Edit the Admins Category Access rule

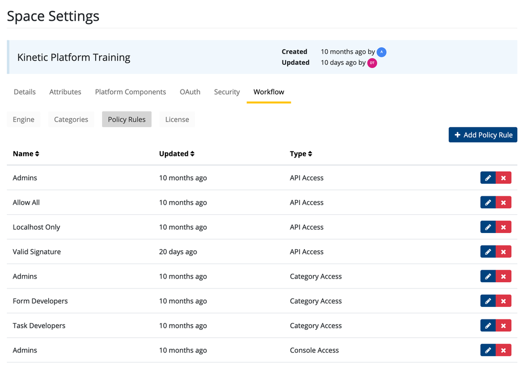(488, 276)
